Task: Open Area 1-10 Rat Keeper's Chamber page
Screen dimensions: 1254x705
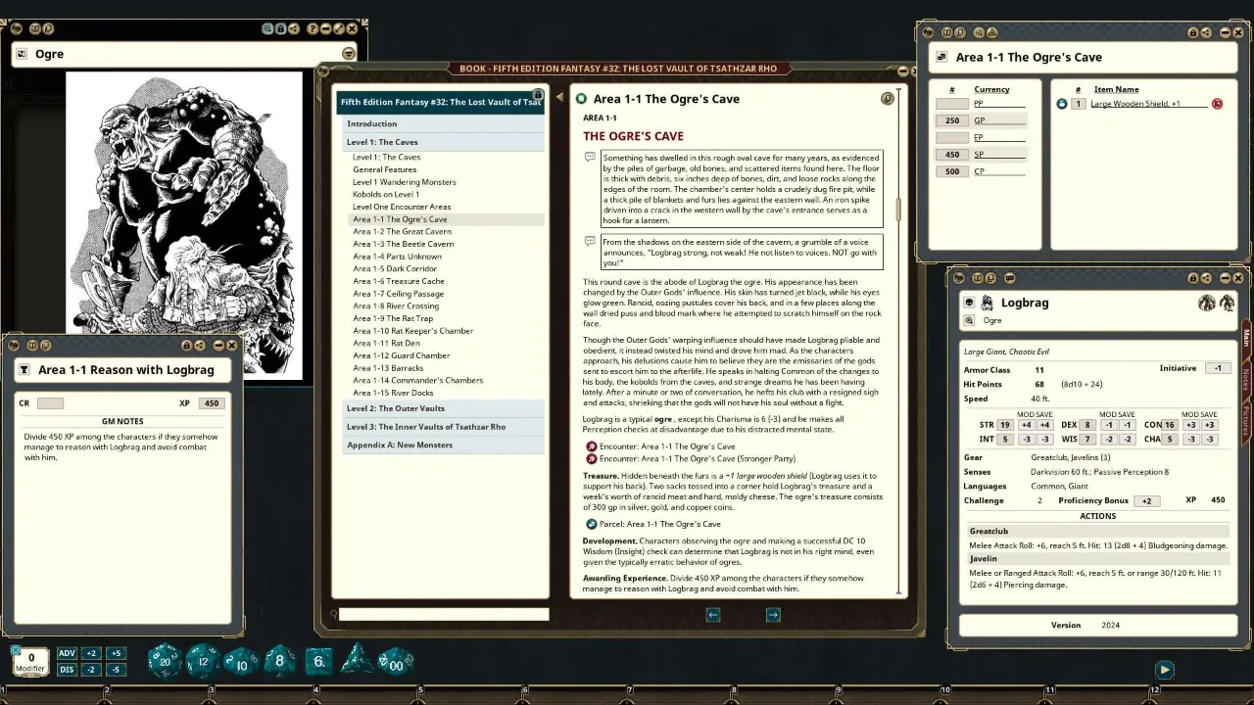Action: point(413,331)
